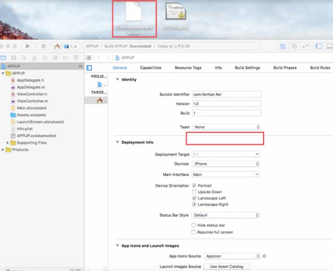Click Use Asset Catalog button
The height and width of the screenshot is (271, 333).
pos(227,266)
